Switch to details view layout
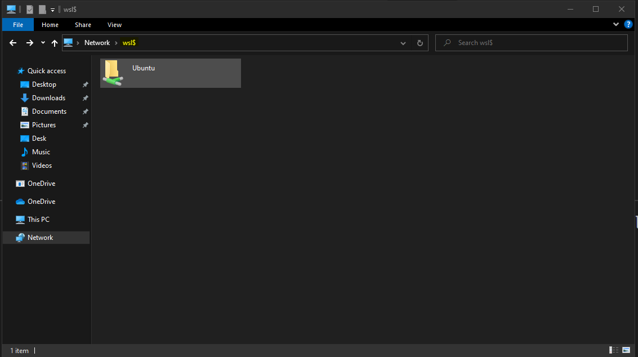638x357 pixels. [614, 350]
